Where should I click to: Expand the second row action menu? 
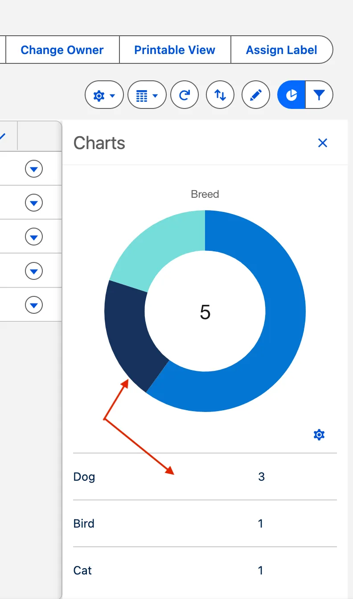click(x=34, y=202)
